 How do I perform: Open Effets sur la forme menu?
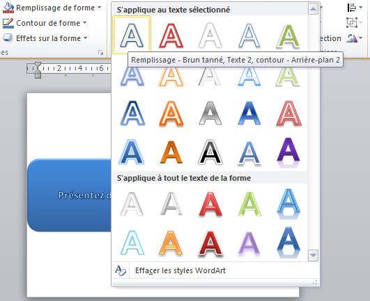point(45,38)
